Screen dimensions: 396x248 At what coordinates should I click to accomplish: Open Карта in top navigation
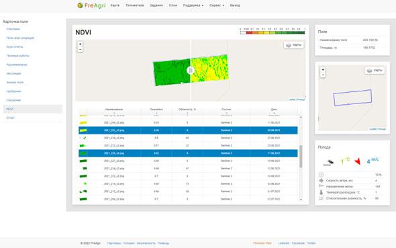pyautogui.click(x=115, y=5)
